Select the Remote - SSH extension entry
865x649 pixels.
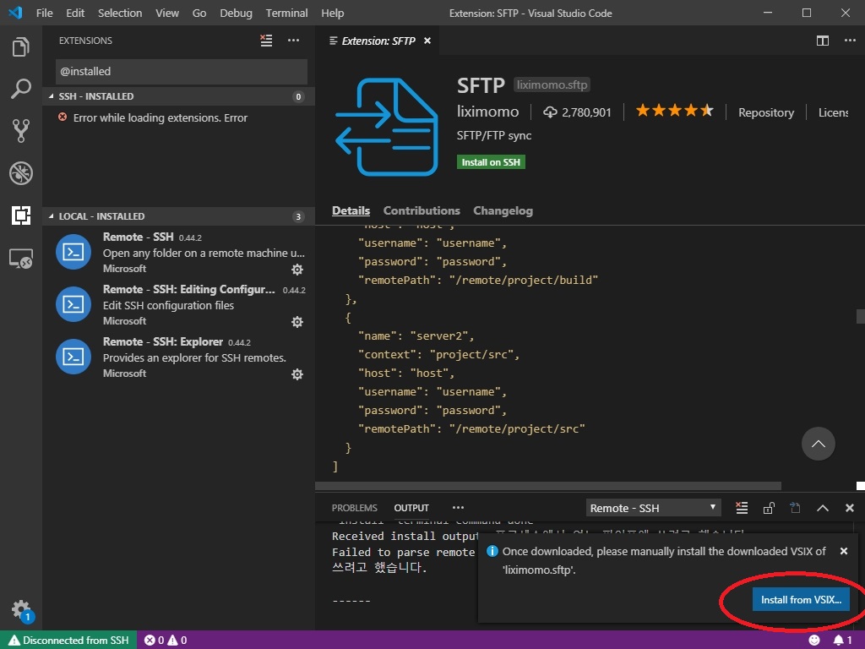coord(179,253)
